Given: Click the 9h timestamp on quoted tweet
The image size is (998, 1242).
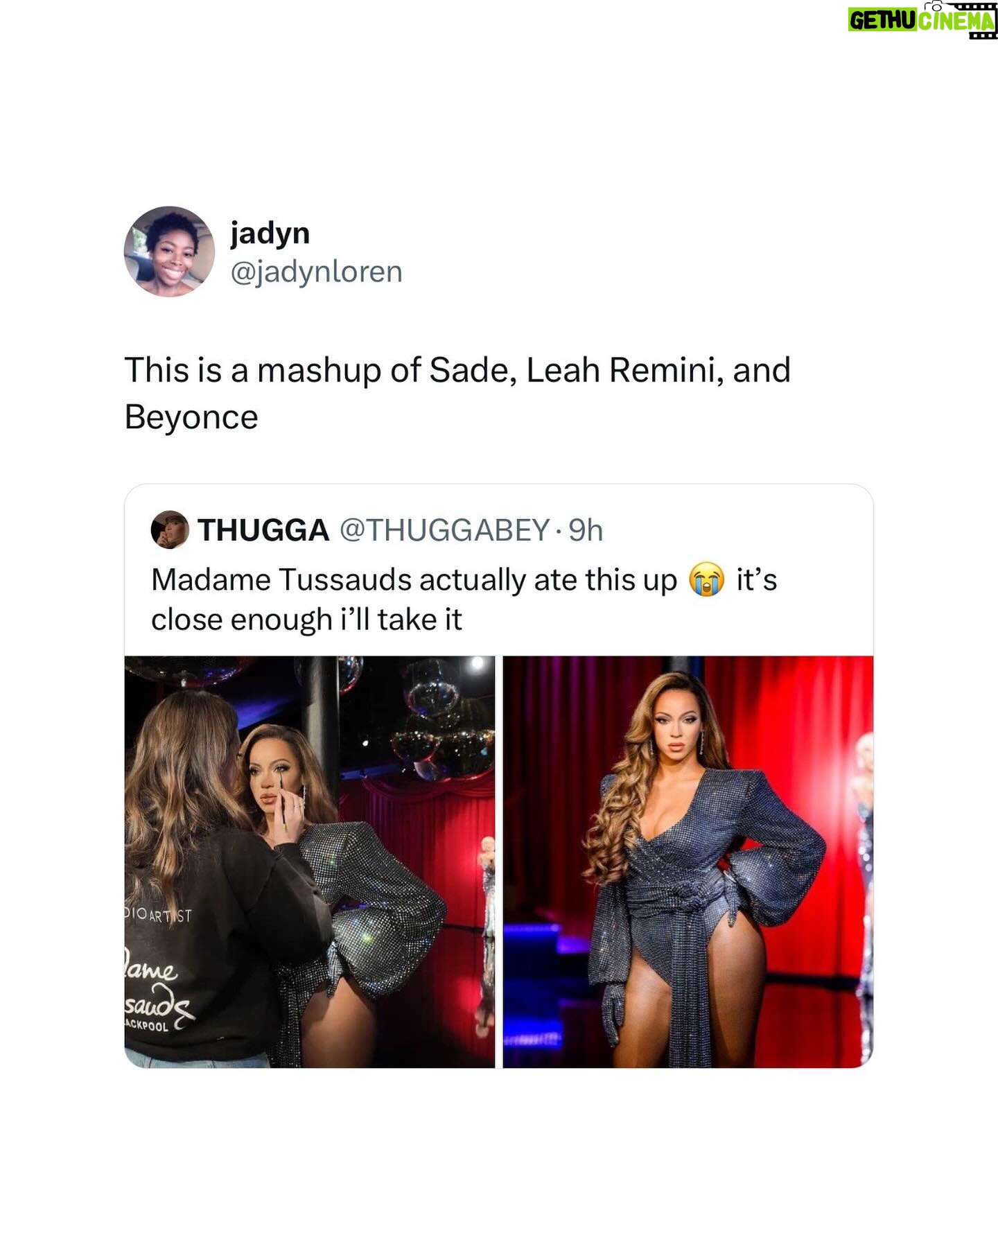Looking at the screenshot, I should (x=586, y=531).
